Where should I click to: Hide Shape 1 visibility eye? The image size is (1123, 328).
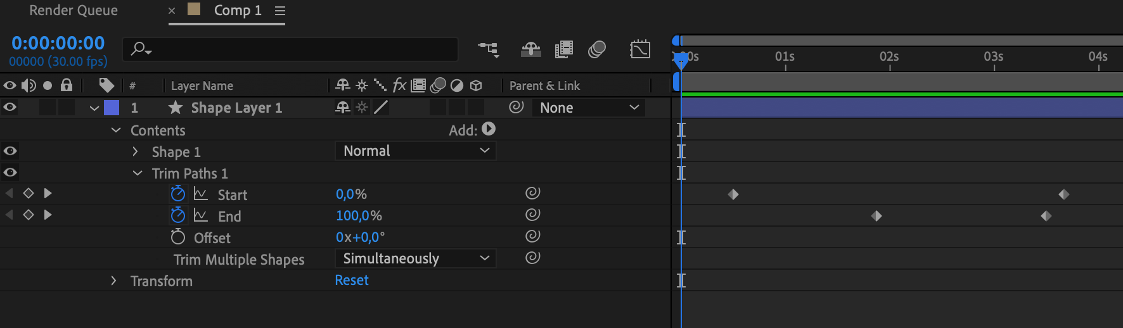(10, 151)
